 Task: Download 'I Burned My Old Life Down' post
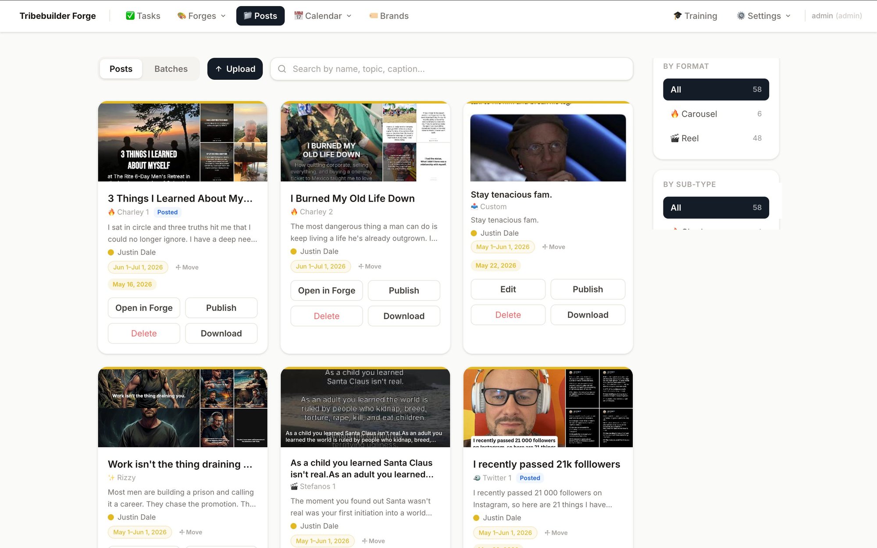404,316
